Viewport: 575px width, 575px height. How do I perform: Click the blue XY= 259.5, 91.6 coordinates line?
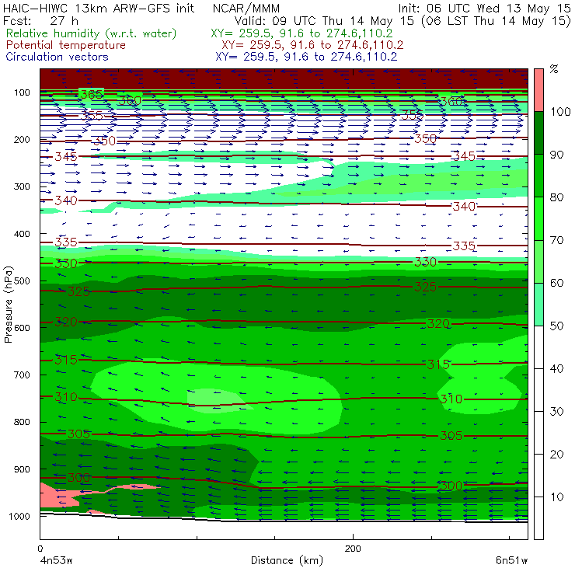pos(306,57)
